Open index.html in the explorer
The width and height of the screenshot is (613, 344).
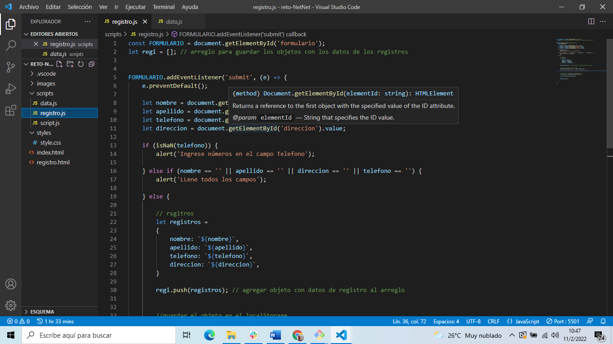[60, 152]
